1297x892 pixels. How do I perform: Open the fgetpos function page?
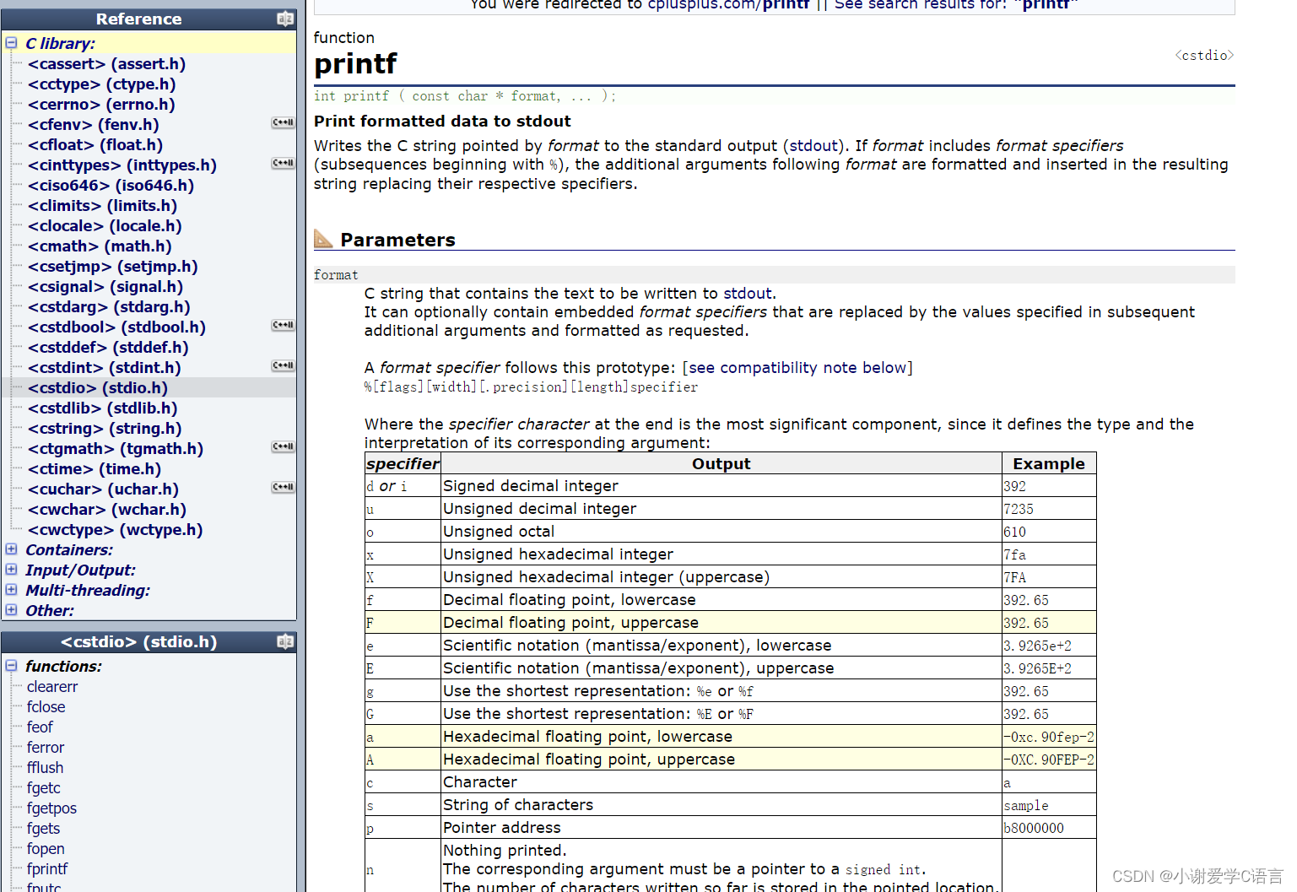click(51, 808)
